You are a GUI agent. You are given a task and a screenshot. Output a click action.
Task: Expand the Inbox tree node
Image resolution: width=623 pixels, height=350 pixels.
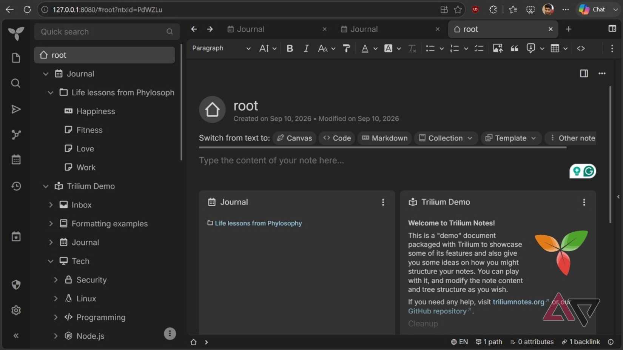pos(51,205)
